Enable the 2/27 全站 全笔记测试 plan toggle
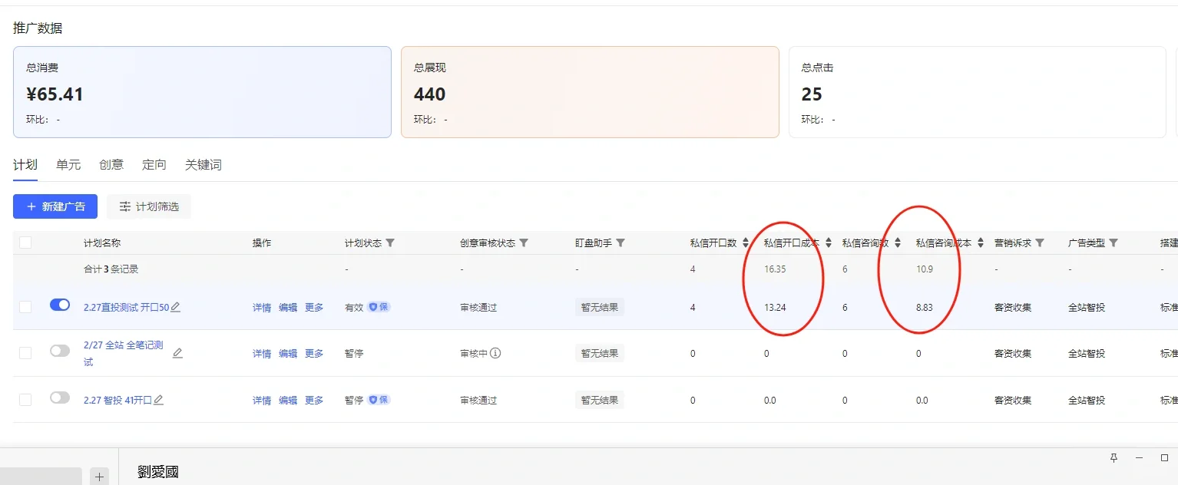 pyautogui.click(x=60, y=351)
